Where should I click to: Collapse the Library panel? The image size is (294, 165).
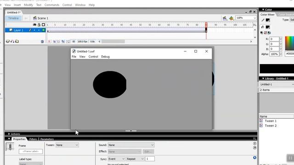click(x=263, y=78)
